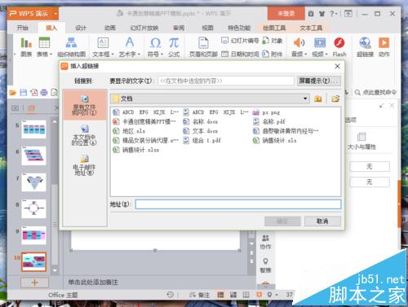This screenshot has height=307, width=408.
Task: Open the 动画 ribbon tab
Action: pyautogui.click(x=110, y=28)
